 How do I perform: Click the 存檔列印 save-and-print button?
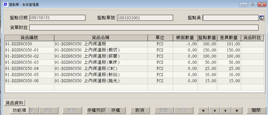coord(96,110)
